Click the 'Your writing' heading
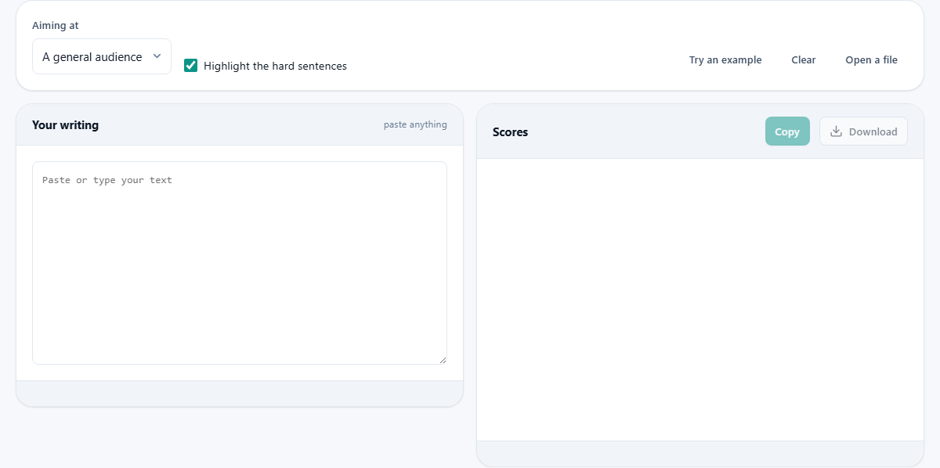 [x=65, y=125]
